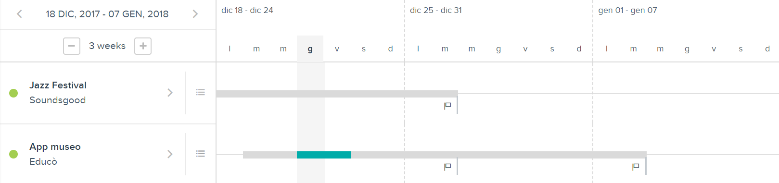
Task: Increase weeks with plus button
Action: (x=143, y=46)
